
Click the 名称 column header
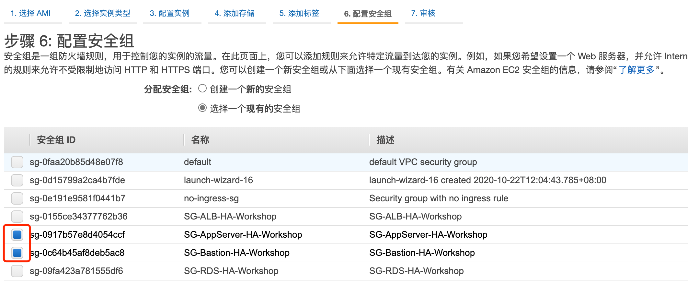pyautogui.click(x=200, y=140)
